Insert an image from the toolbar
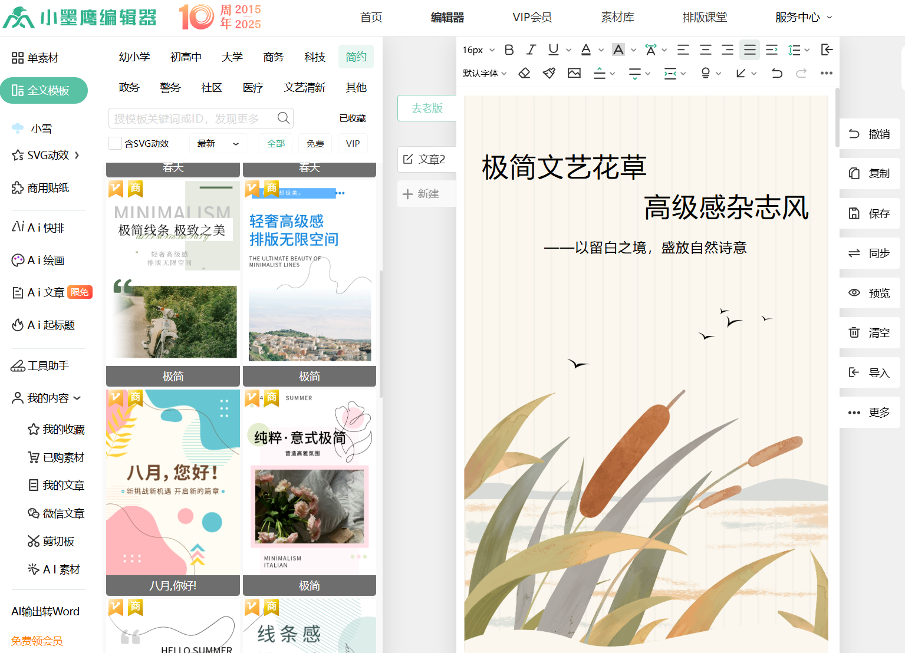The height and width of the screenshot is (653, 905). pyautogui.click(x=574, y=73)
